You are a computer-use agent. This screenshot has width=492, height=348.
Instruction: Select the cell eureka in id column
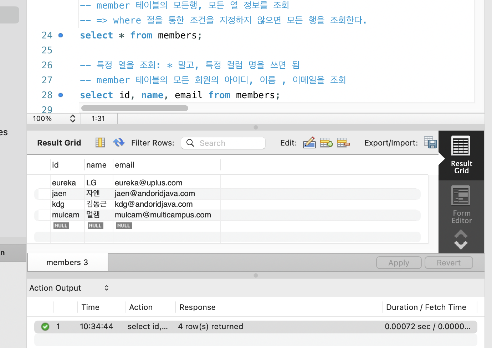point(67,183)
